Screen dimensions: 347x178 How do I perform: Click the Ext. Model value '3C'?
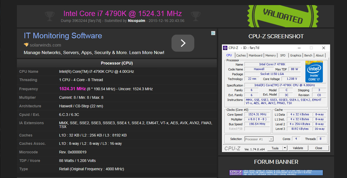point(287,95)
